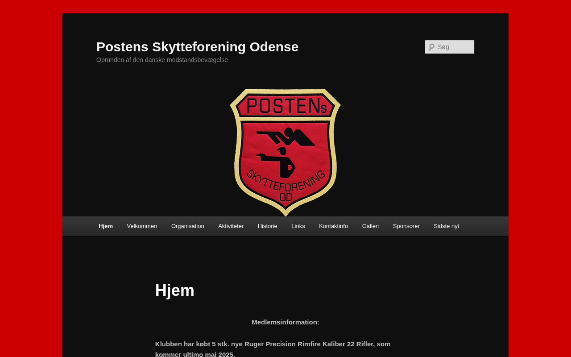
Task: Click the 'Hjem' page heading
Action: pos(175,291)
